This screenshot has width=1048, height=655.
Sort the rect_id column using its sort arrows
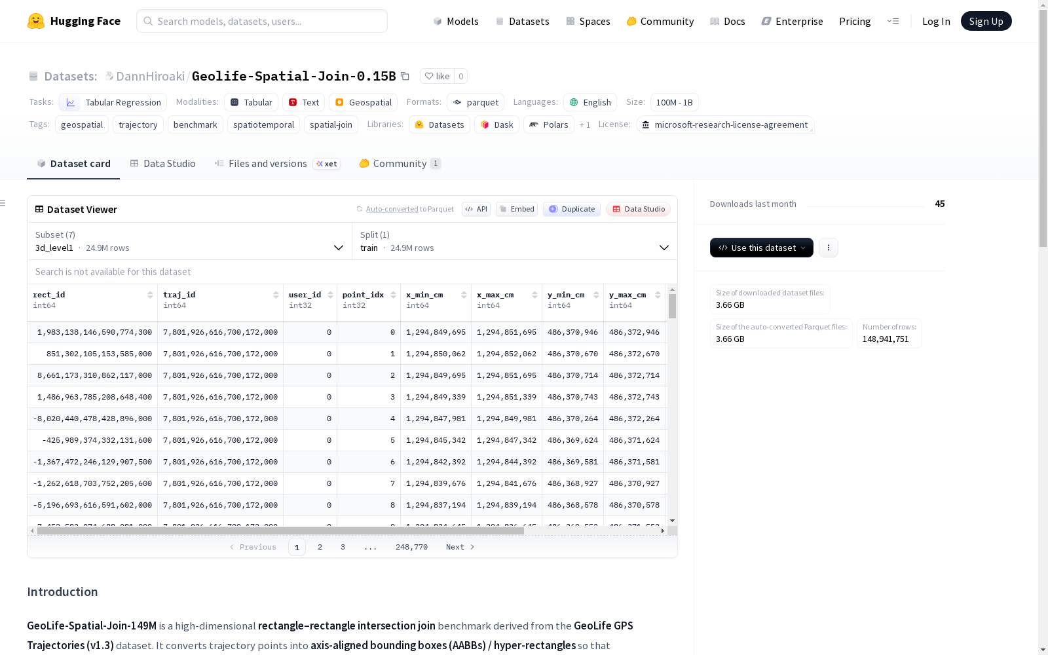[x=150, y=295]
